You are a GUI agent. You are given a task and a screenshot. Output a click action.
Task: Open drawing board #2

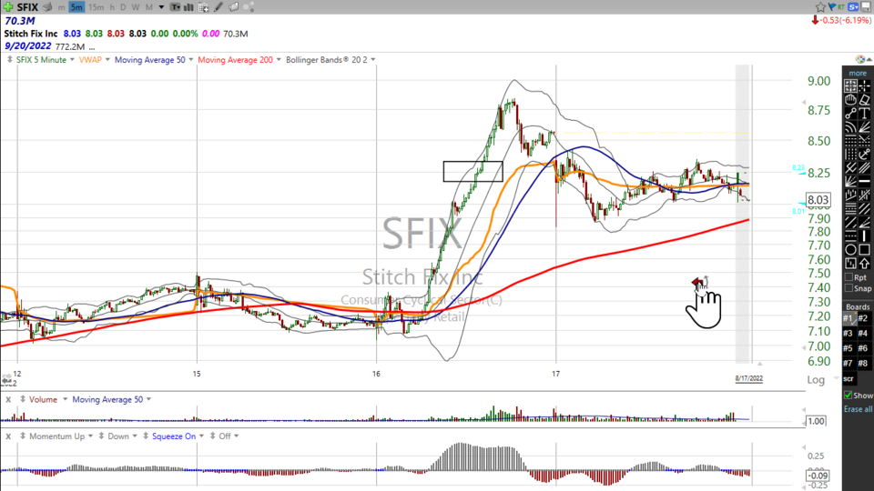pyautogui.click(x=863, y=318)
